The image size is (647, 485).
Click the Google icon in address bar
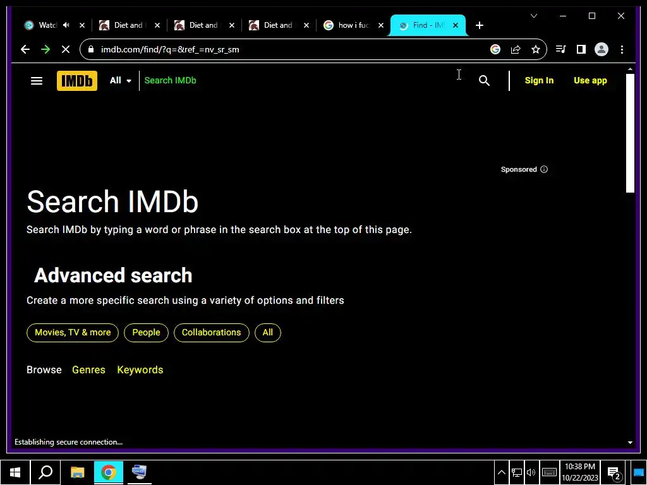[x=495, y=49]
